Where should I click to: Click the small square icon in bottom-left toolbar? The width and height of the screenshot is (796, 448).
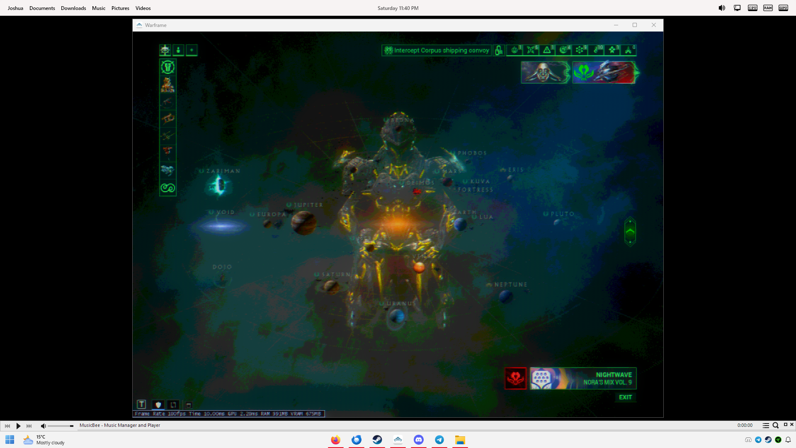pos(189,405)
